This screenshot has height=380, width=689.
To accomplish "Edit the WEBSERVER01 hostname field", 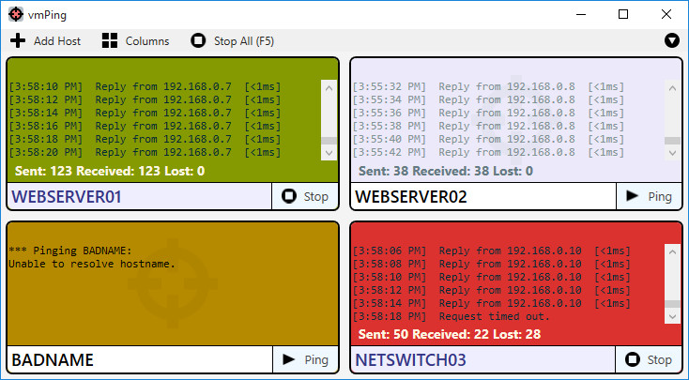I will coord(140,196).
